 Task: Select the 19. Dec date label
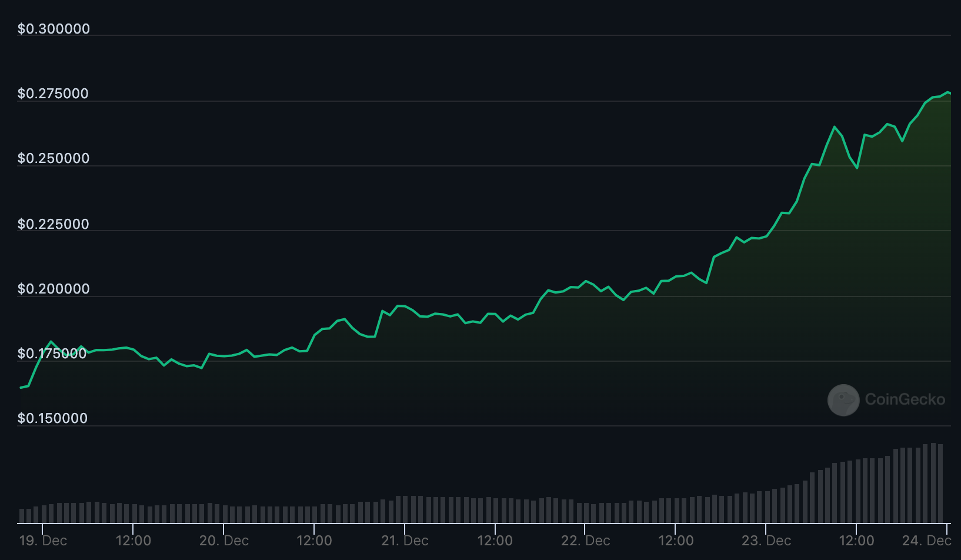pos(43,541)
